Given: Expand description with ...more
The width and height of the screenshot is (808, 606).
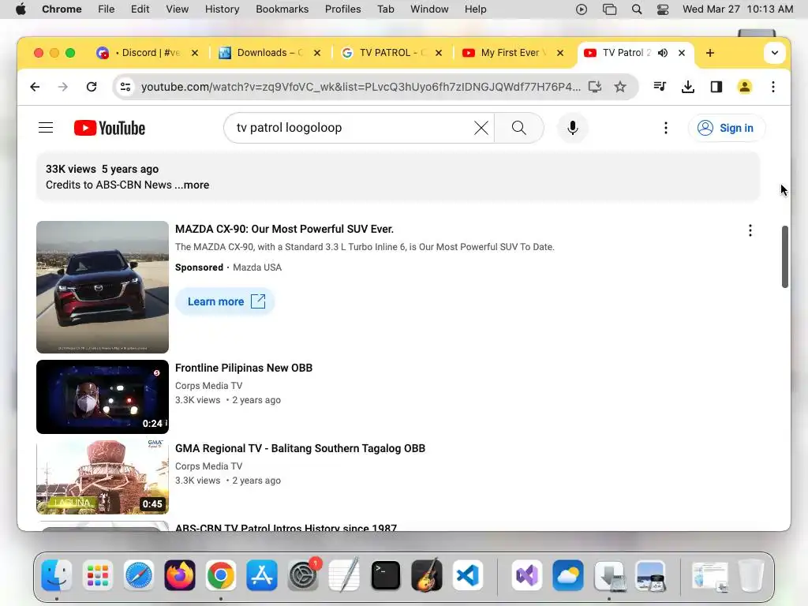Looking at the screenshot, I should [x=192, y=185].
